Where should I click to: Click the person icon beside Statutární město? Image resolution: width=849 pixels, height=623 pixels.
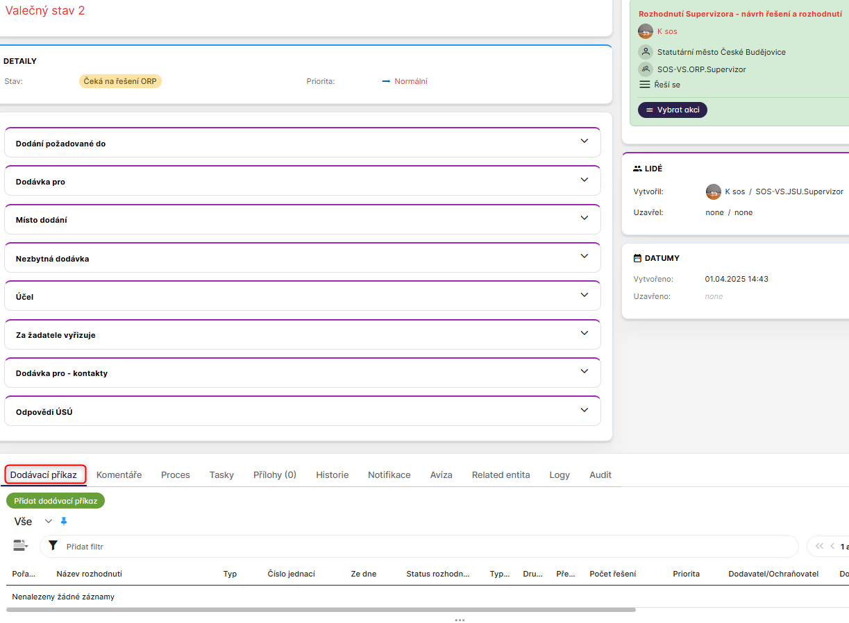pyautogui.click(x=646, y=52)
